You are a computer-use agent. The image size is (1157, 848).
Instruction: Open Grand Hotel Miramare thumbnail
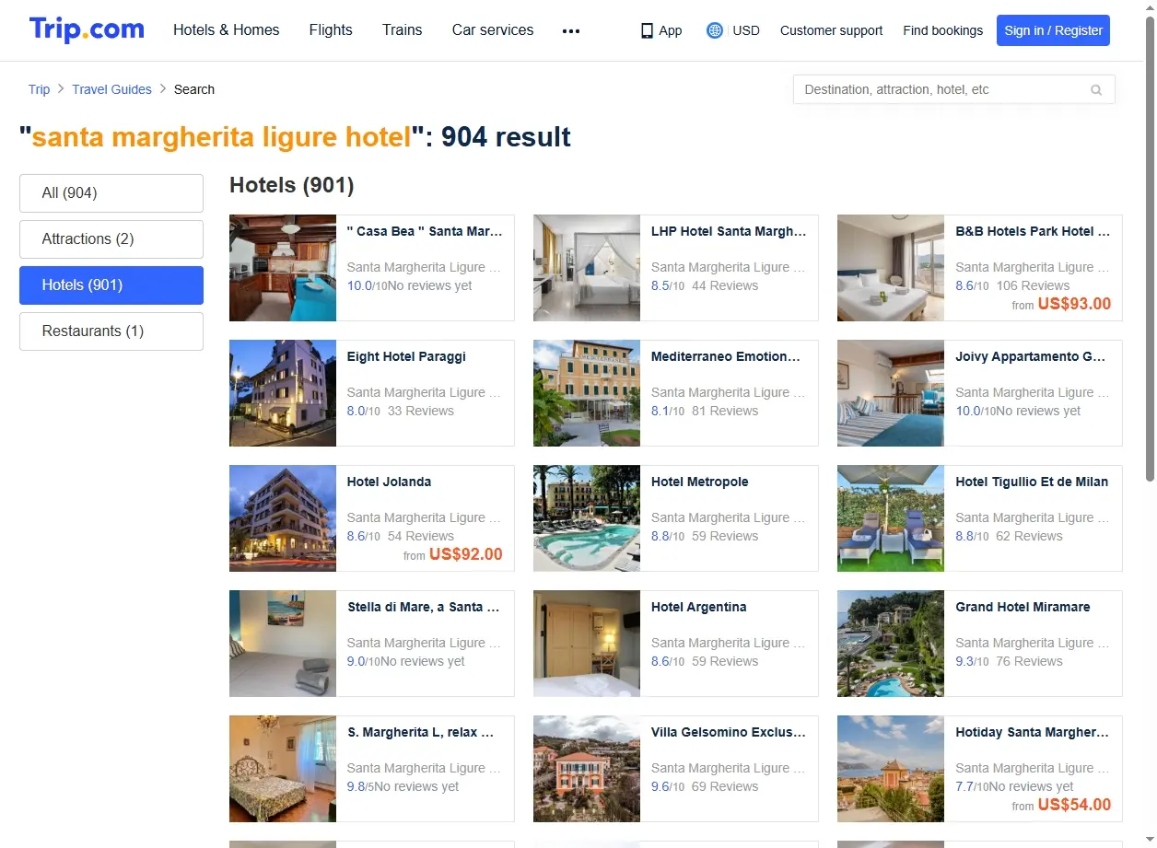click(891, 644)
